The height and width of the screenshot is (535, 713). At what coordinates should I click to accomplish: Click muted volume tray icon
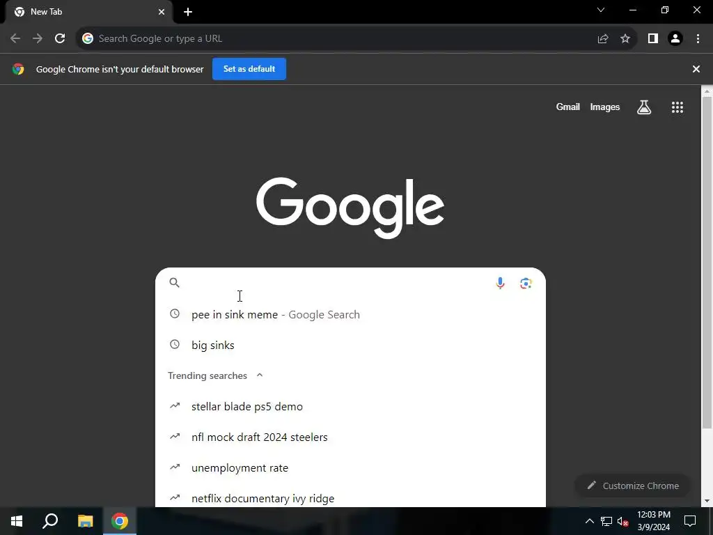pyautogui.click(x=623, y=521)
